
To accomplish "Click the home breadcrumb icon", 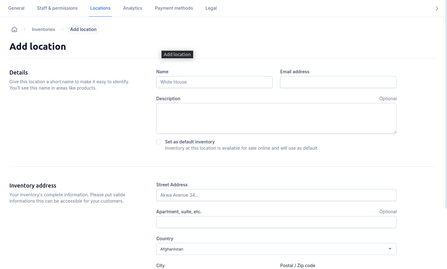I will [14, 29].
